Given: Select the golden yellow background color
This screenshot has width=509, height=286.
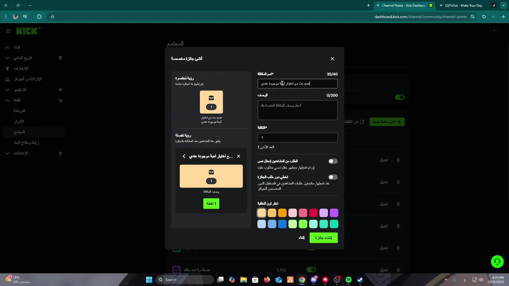Looking at the screenshot, I should point(272,213).
